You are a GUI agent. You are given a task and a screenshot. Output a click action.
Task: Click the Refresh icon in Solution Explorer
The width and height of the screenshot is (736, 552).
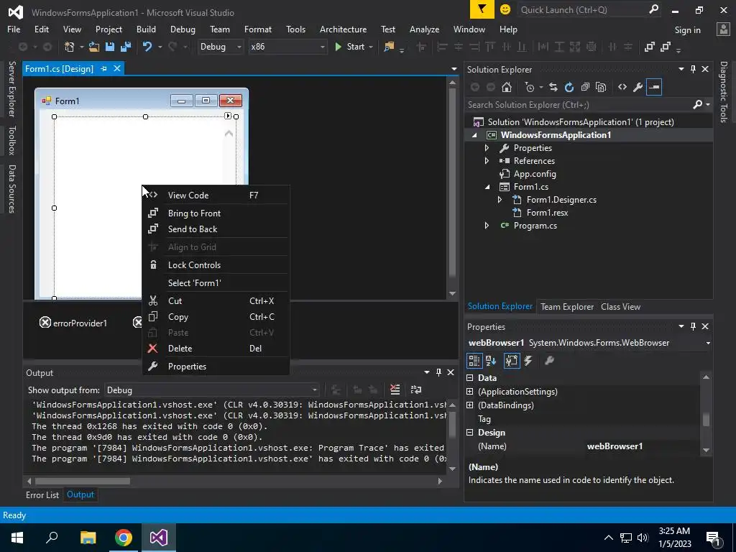click(569, 87)
